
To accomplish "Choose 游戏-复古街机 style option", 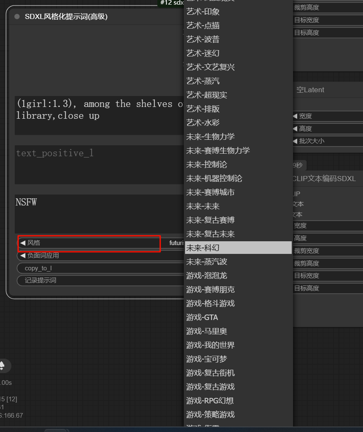I will [x=238, y=373].
